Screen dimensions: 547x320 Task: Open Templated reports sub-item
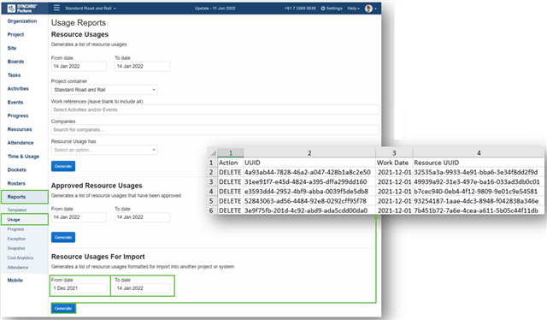[x=17, y=210]
